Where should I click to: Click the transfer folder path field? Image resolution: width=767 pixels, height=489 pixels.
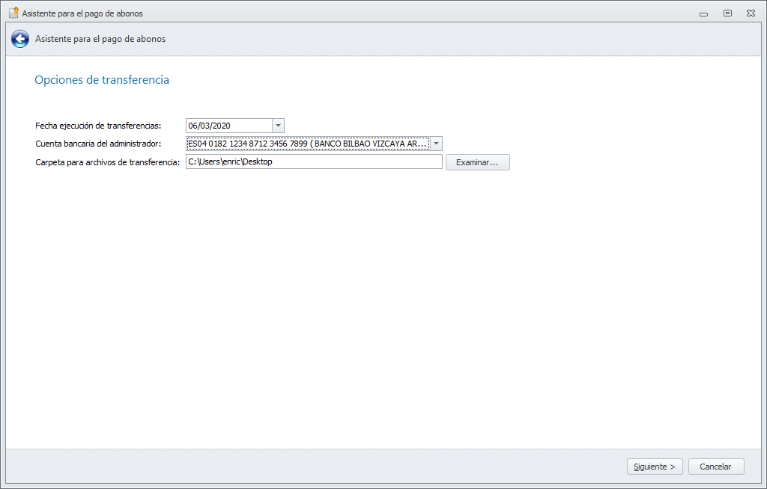(314, 162)
